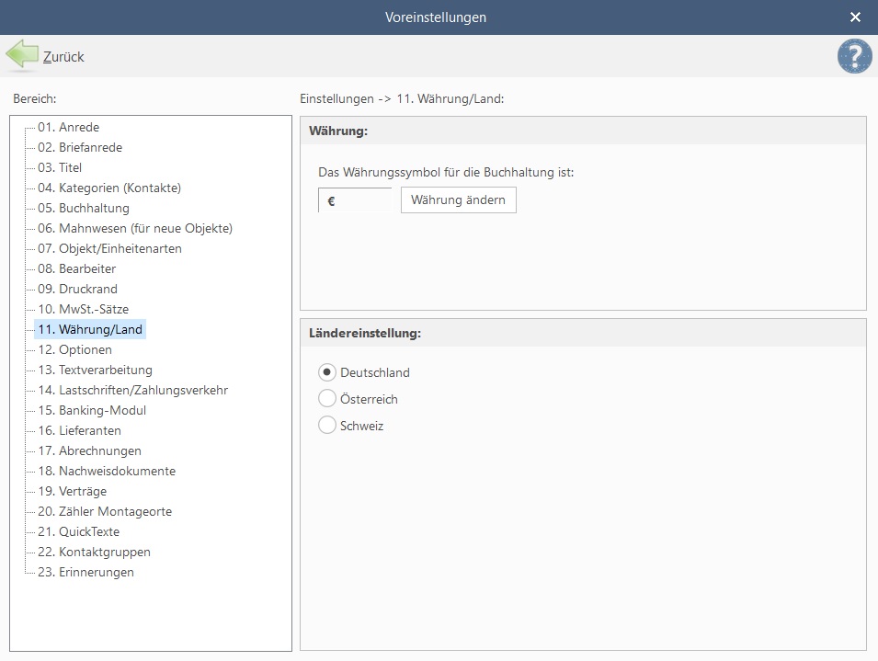Click 'Das Währungssymbol für die Buchhaltung ist:' text
The image size is (878, 661).
[x=446, y=172]
